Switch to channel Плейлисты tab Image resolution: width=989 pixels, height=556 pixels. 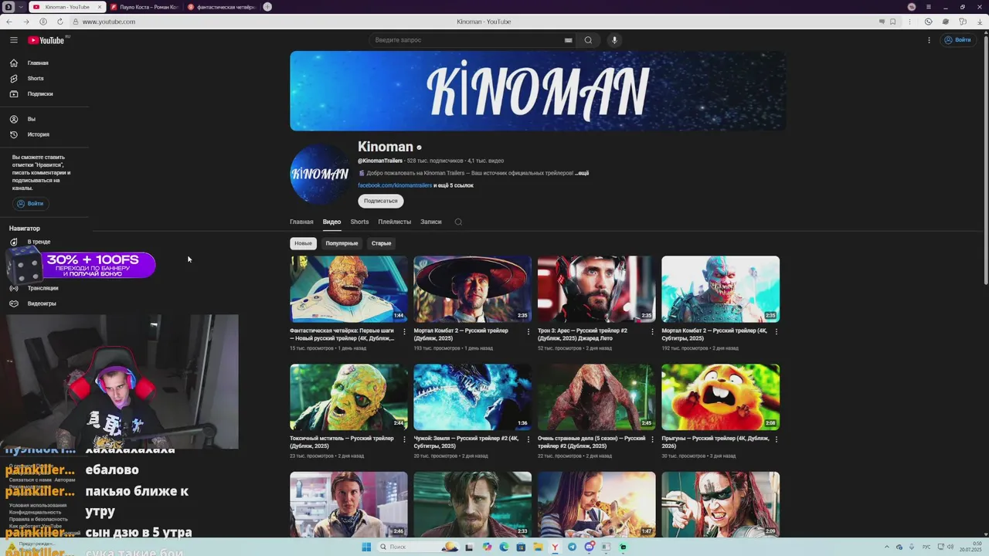click(395, 222)
